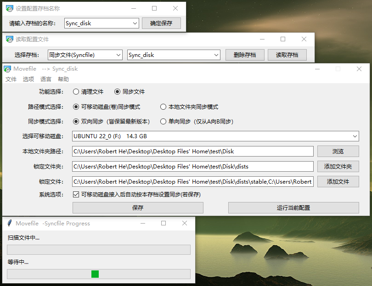The image size is (372, 286).
Task: Open the archive name combo box next to 请输入存档名称
Action: pyautogui.click(x=135, y=23)
